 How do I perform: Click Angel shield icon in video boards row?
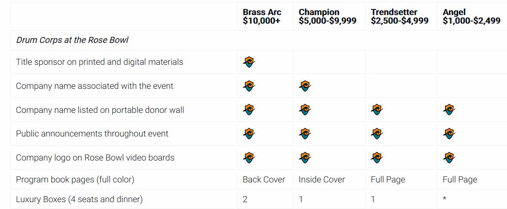(449, 158)
